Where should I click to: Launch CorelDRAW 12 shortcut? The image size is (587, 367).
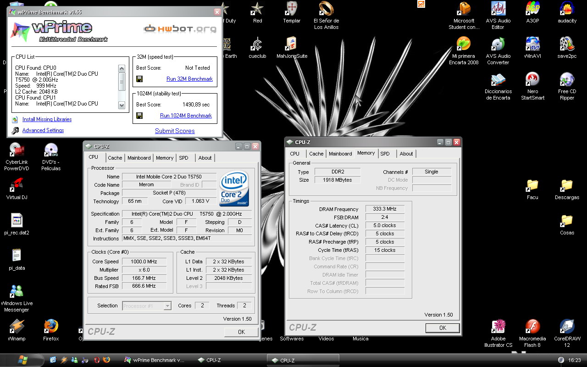coord(567,334)
